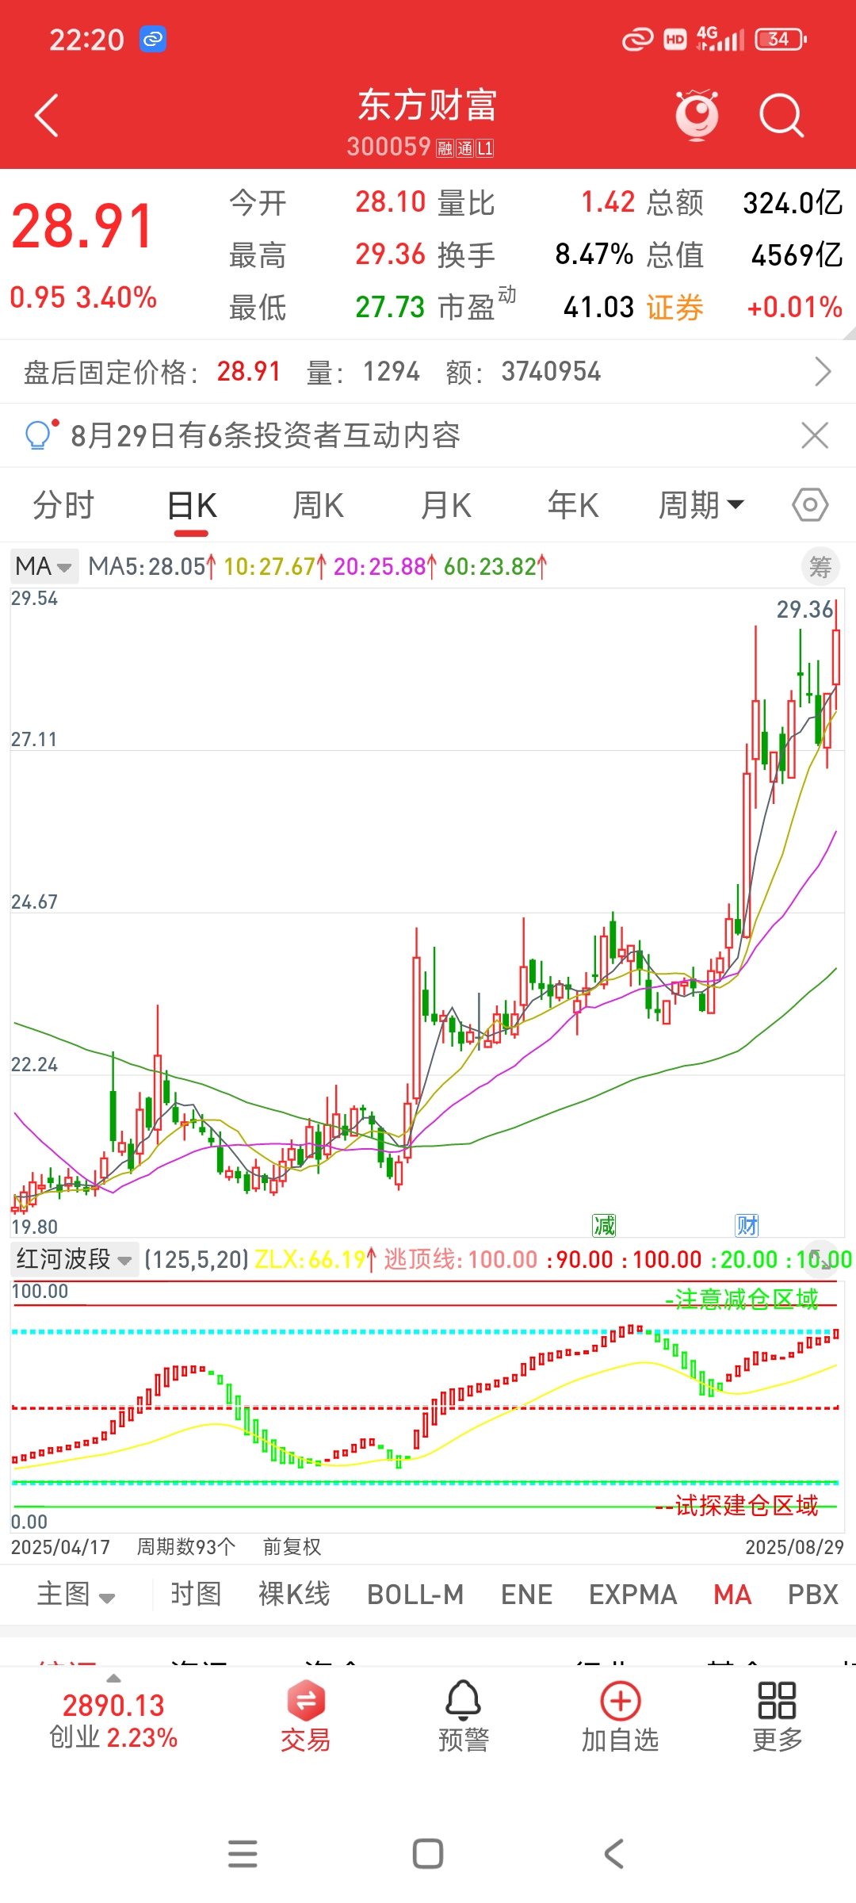The height and width of the screenshot is (1903, 856).
Task: Select BOLL-M indicator
Action: (x=415, y=1595)
